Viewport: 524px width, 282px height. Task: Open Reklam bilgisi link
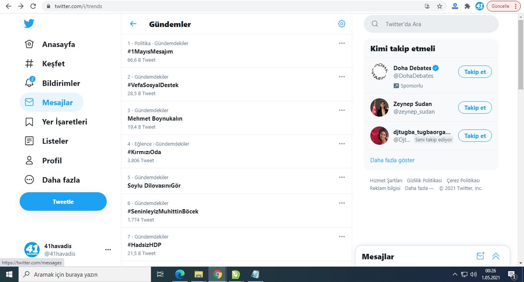coord(385,188)
